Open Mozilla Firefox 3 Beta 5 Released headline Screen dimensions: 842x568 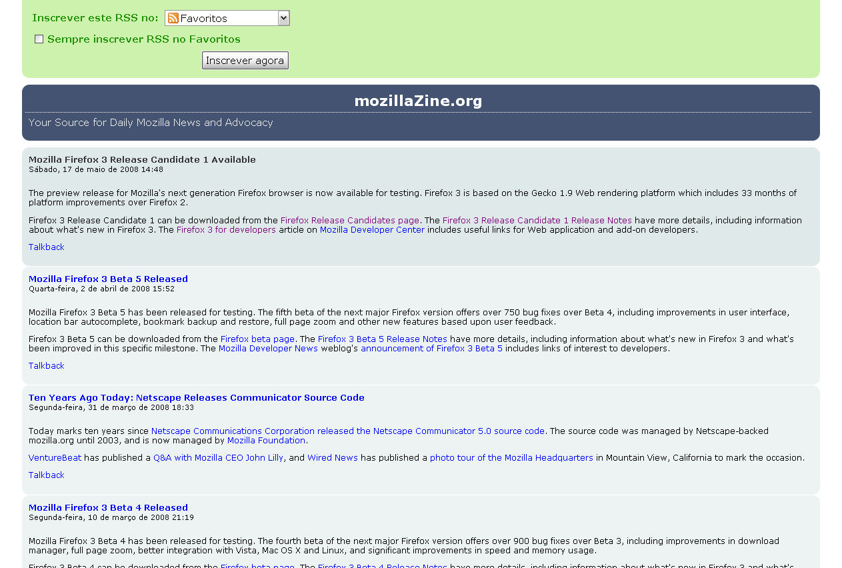click(108, 279)
